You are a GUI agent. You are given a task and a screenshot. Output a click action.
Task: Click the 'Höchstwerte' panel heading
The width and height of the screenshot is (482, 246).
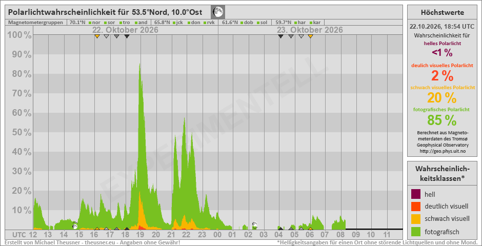click(443, 13)
